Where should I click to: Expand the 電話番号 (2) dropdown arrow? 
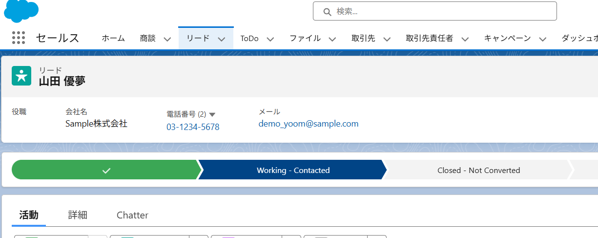212,114
